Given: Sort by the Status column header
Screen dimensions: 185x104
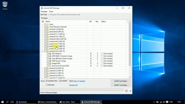Looking at the screenshot, I should pyautogui.click(x=113, y=21).
